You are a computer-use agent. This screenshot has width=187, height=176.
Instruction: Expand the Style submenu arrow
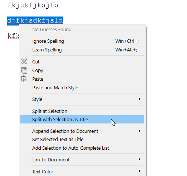point(140,99)
